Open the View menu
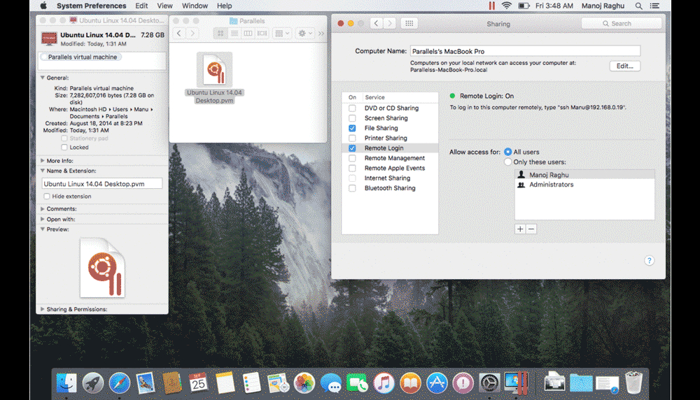 coord(164,6)
